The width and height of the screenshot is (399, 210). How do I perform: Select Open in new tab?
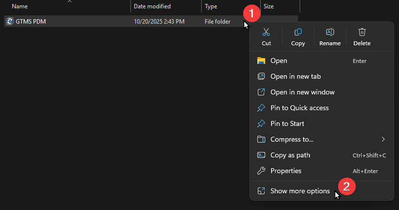[295, 76]
